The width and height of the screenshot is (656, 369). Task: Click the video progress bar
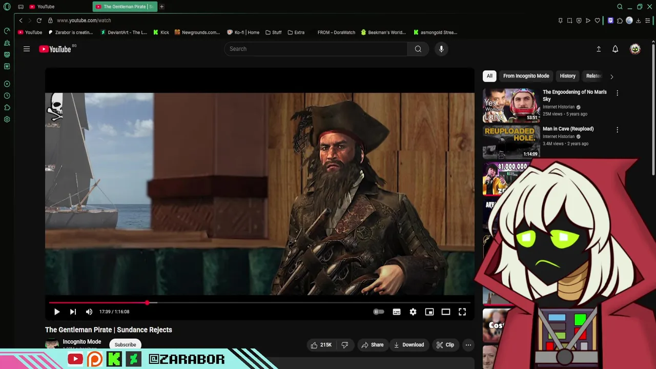(x=260, y=303)
